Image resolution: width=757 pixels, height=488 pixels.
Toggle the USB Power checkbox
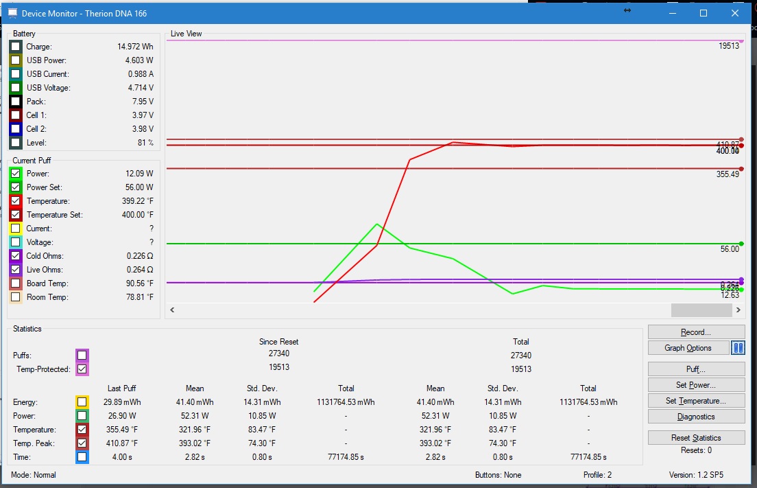(16, 60)
